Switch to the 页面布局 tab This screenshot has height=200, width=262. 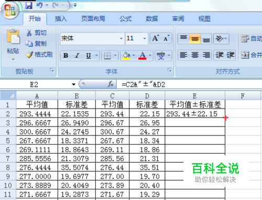93,18
